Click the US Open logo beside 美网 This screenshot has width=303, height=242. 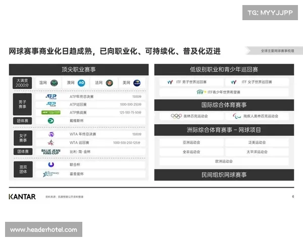tap(137, 83)
